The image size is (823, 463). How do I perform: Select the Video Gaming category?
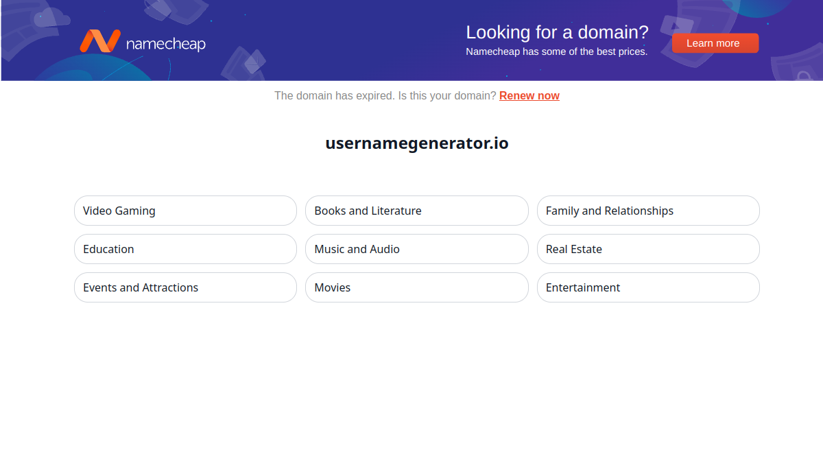click(185, 211)
